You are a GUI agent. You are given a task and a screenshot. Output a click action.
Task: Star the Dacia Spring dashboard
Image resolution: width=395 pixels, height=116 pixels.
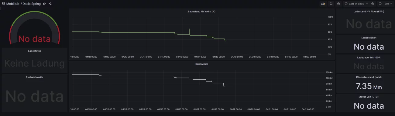[44, 4]
